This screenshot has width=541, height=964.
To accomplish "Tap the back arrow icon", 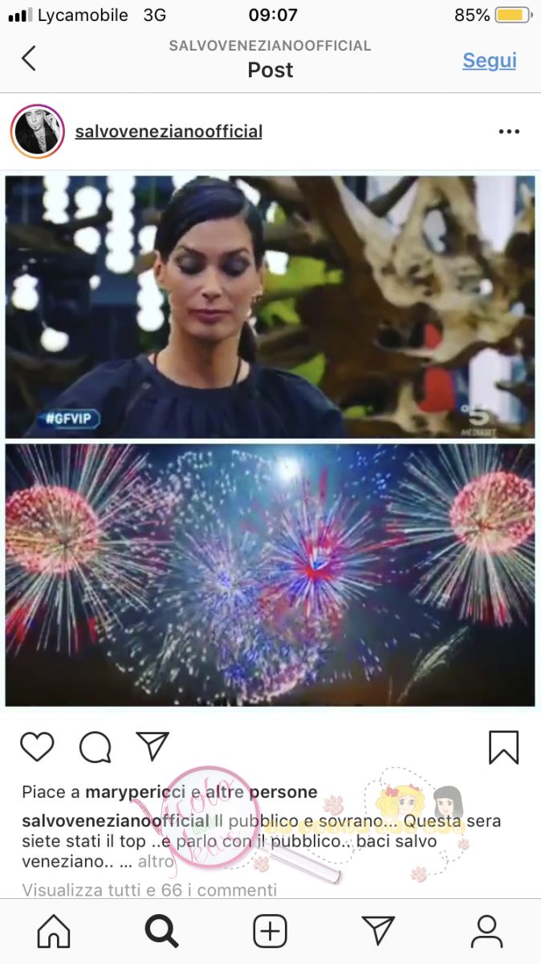I will coord(29,59).
